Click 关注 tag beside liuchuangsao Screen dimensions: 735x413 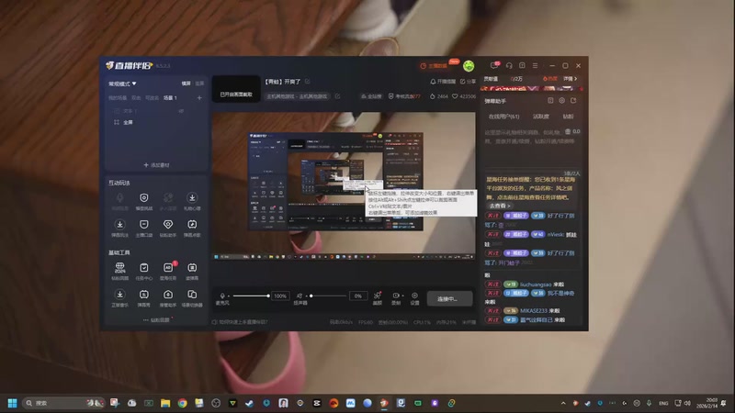[492, 285]
